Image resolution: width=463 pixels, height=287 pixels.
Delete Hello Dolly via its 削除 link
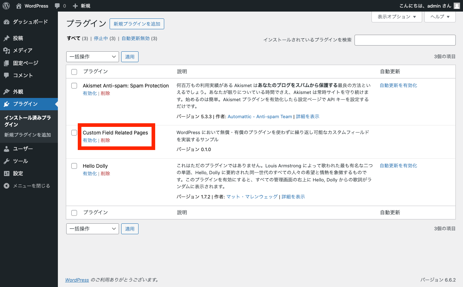105,174
